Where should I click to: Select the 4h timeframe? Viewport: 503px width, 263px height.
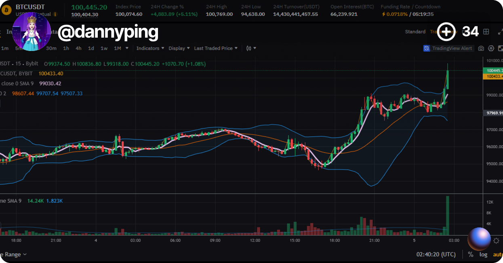point(78,48)
